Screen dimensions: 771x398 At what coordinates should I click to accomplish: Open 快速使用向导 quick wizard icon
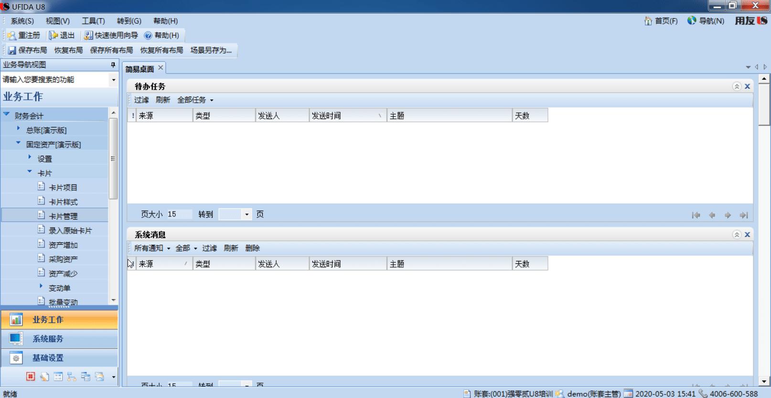(x=88, y=35)
